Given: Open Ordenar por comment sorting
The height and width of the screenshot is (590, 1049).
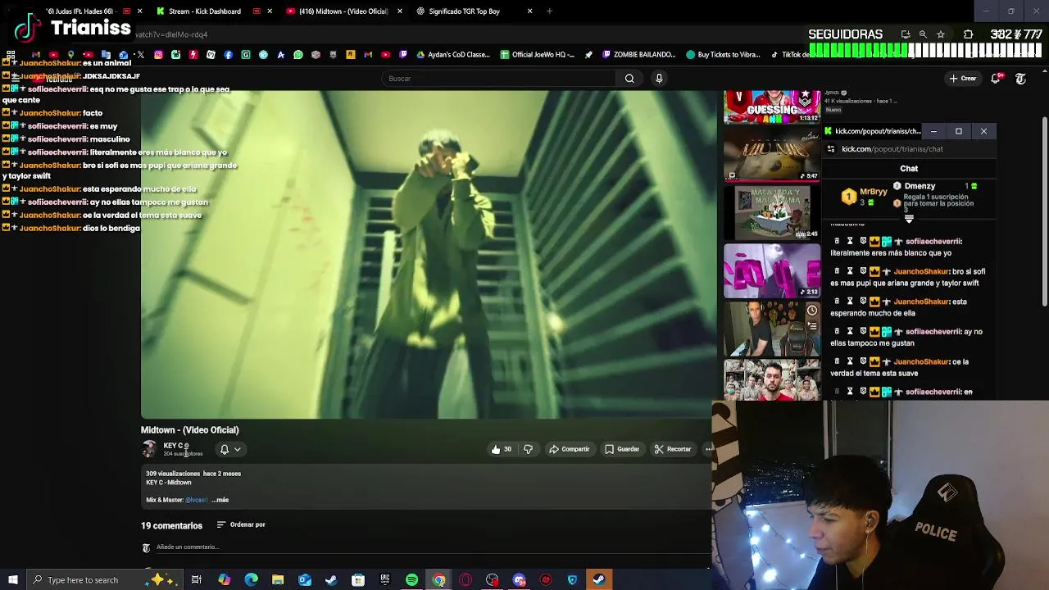Looking at the screenshot, I should [241, 524].
